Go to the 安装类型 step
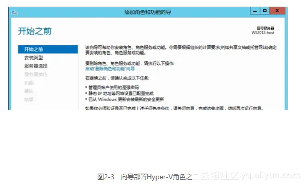Viewport: 306px width, 186px height. coord(33,58)
